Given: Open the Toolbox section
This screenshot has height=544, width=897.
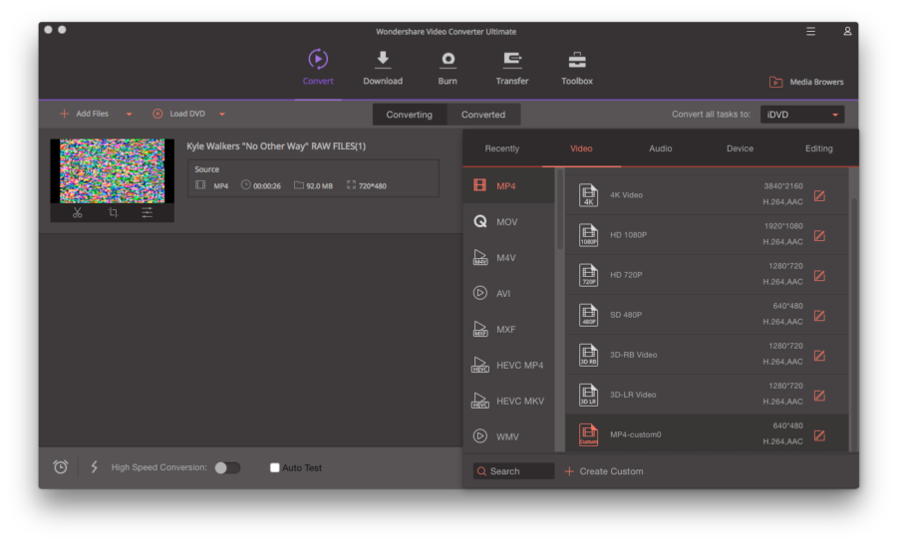Looking at the screenshot, I should [577, 68].
